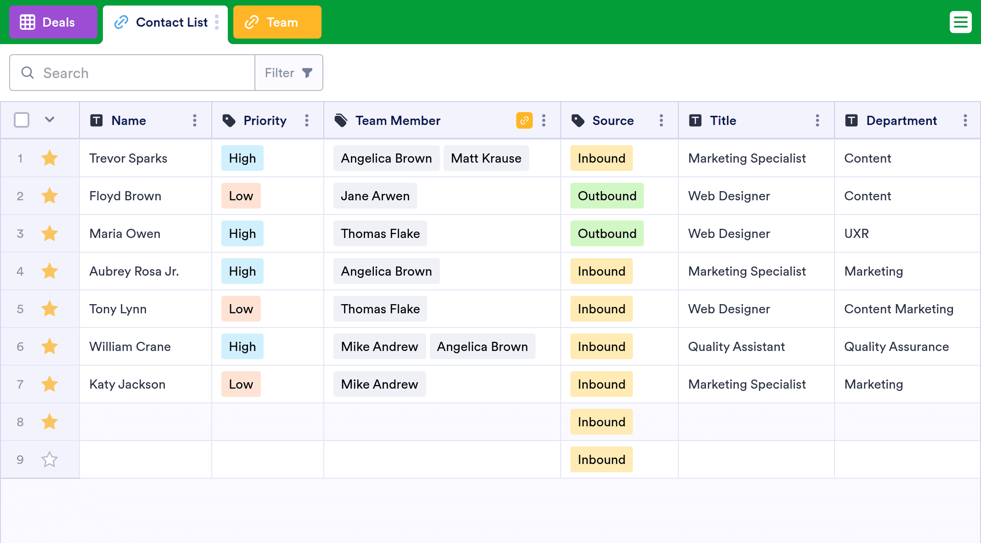Toggle the select-all rows checkbox

click(x=22, y=120)
